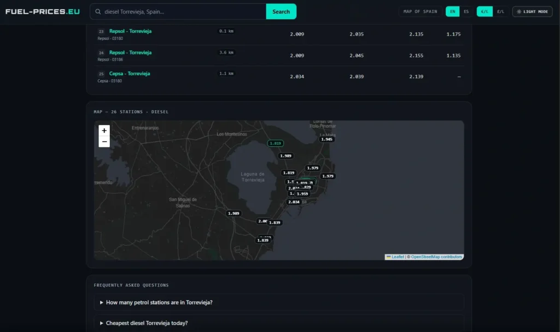Click the 0.1 km distance badge
This screenshot has height=332, width=560.
(x=226, y=31)
